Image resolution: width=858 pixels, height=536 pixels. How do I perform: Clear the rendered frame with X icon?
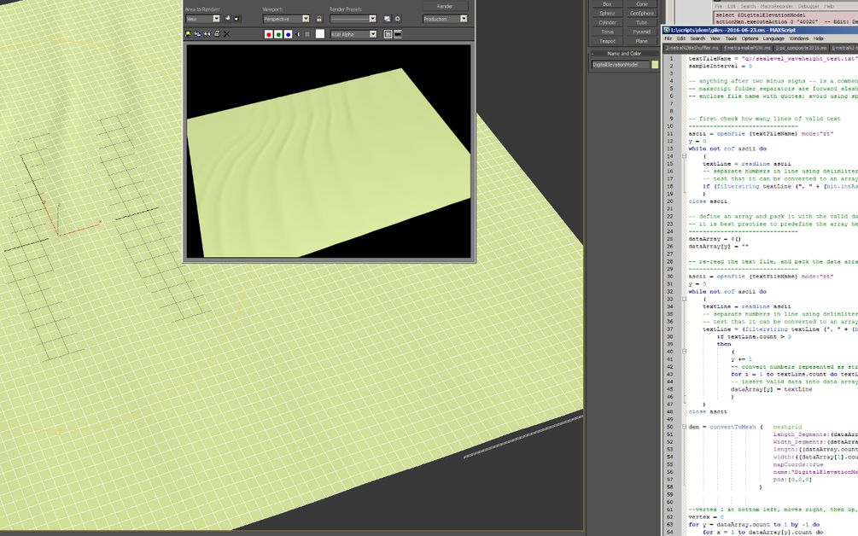click(x=226, y=34)
